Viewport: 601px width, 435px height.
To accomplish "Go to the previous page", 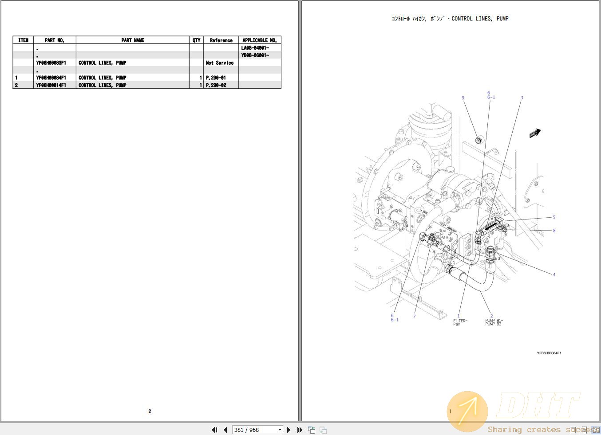I will [x=225, y=430].
